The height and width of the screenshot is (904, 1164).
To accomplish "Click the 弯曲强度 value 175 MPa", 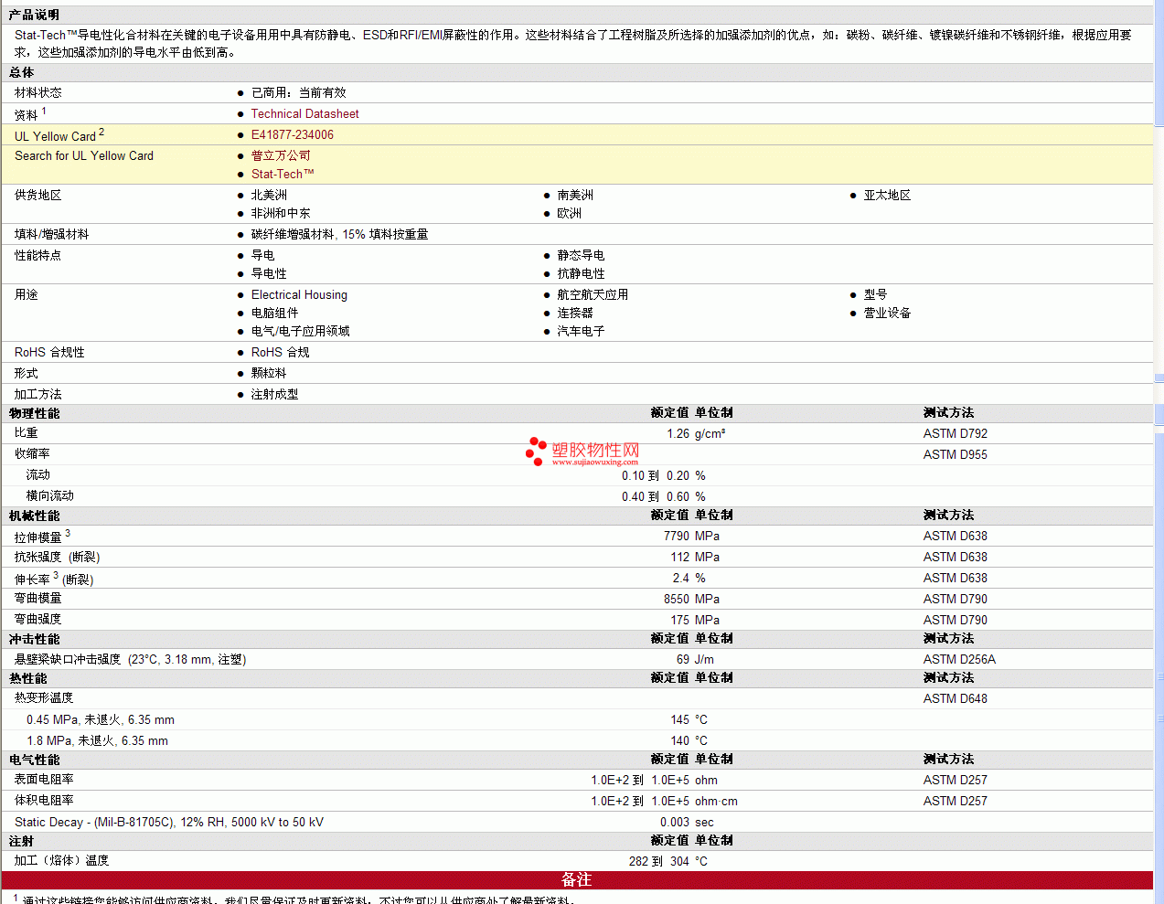I will click(x=695, y=620).
